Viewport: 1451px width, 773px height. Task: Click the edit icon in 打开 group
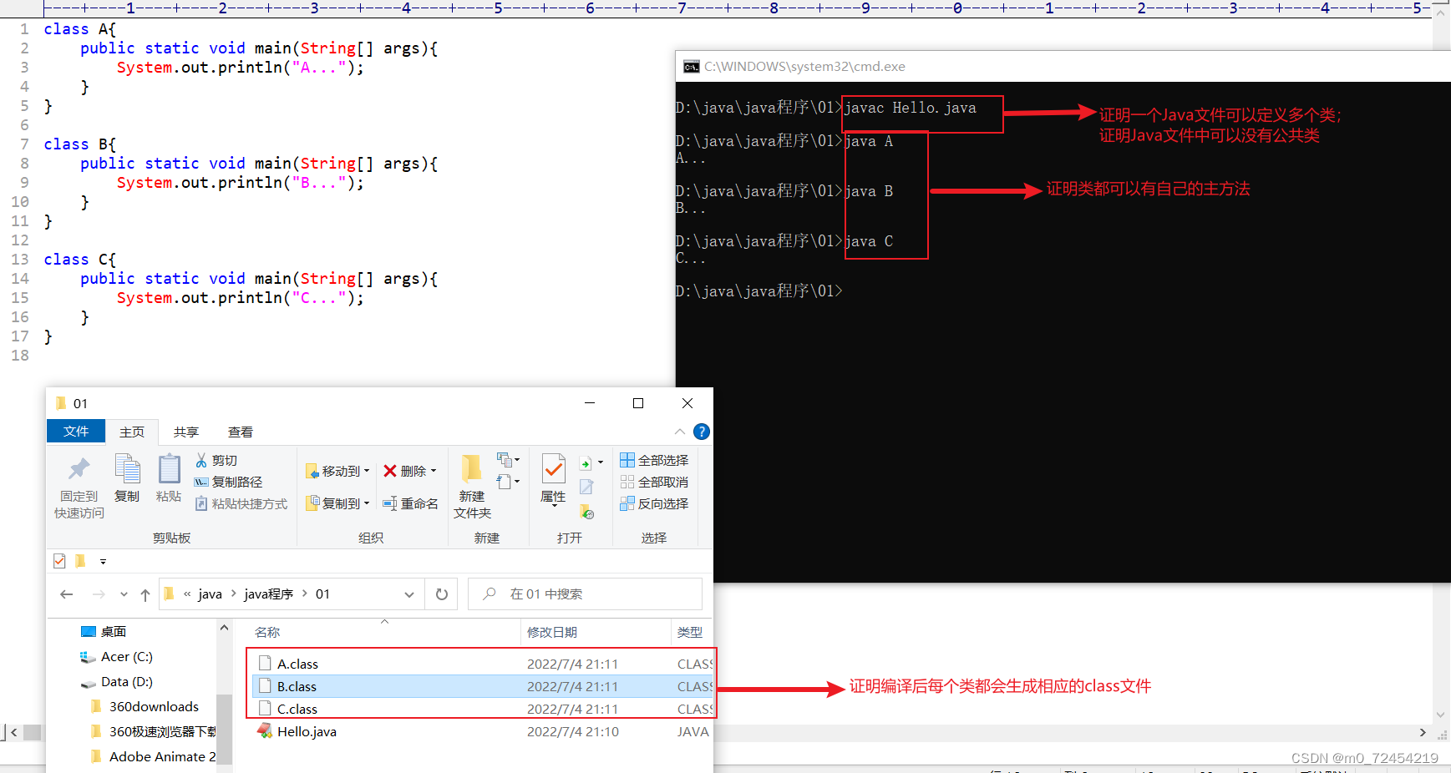pos(586,487)
